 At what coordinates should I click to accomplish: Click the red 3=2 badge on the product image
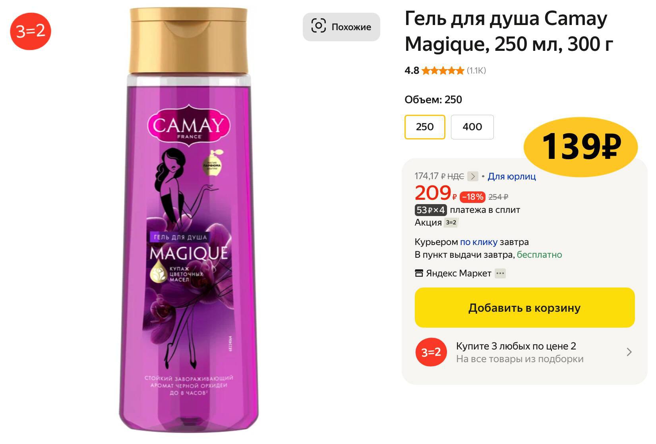(x=30, y=31)
